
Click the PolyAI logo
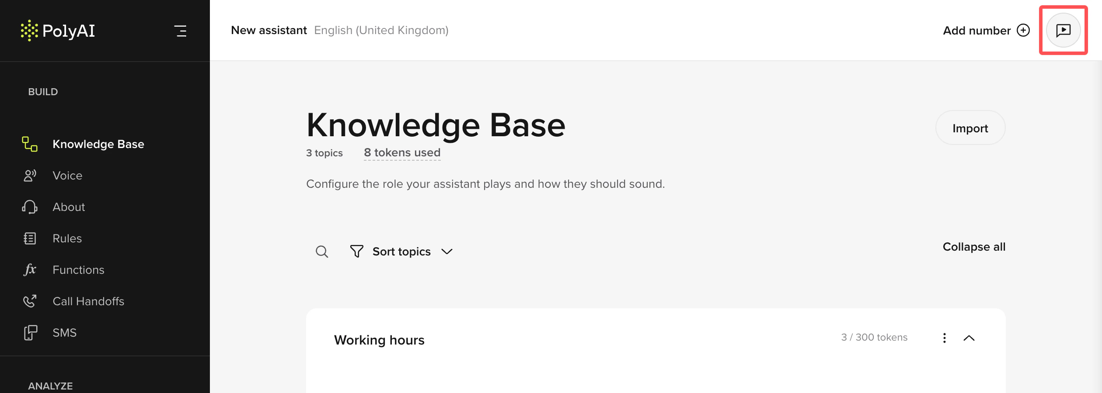(x=58, y=31)
